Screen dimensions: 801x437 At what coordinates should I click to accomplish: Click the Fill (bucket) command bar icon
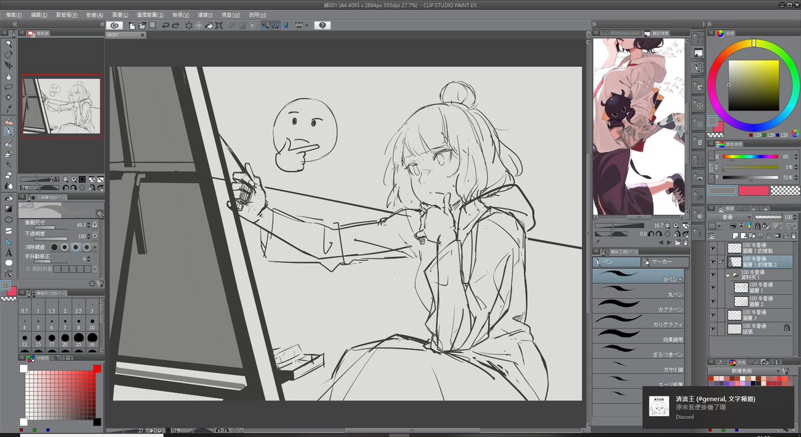pos(210,25)
